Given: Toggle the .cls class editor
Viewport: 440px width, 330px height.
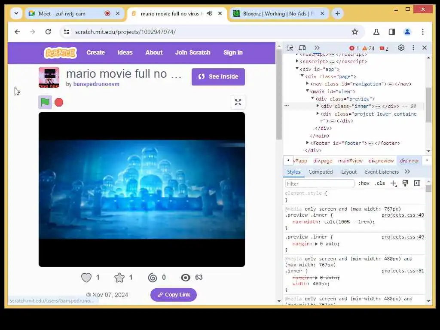Looking at the screenshot, I should 379,183.
